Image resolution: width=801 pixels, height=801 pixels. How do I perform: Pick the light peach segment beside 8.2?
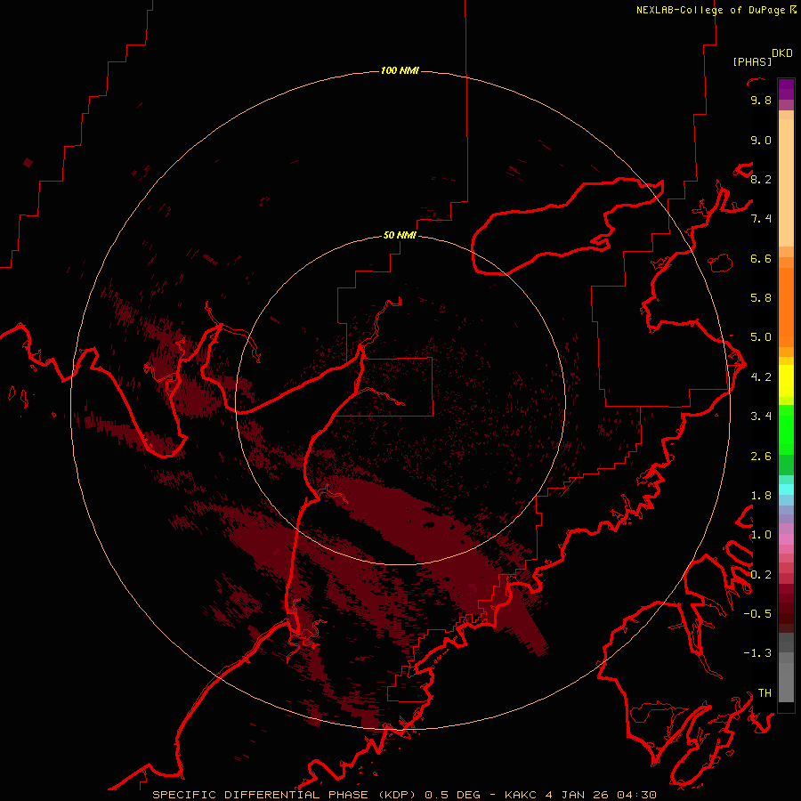pos(786,182)
